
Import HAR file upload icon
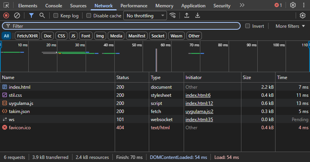[x=187, y=15]
